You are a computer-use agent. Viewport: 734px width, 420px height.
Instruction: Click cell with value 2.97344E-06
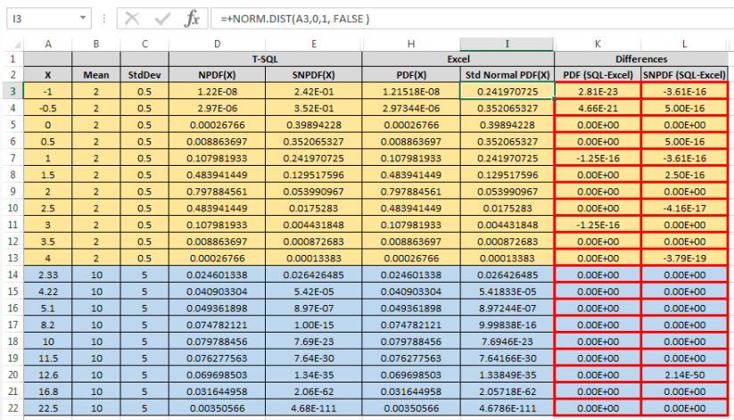tap(411, 108)
